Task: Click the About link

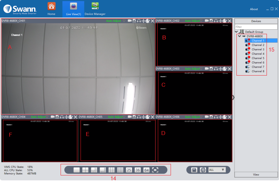Action: pos(254,9)
